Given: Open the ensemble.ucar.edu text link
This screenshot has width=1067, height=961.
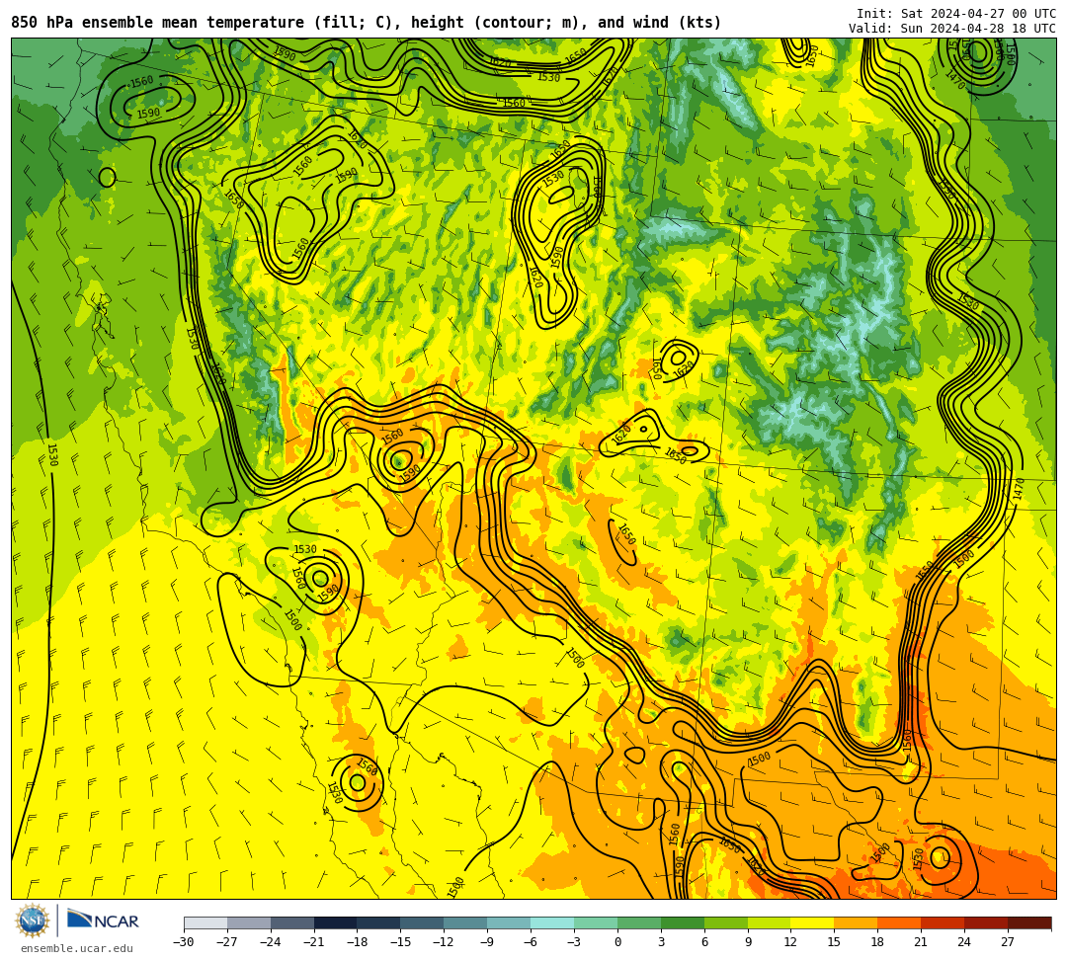Looking at the screenshot, I should 77,948.
